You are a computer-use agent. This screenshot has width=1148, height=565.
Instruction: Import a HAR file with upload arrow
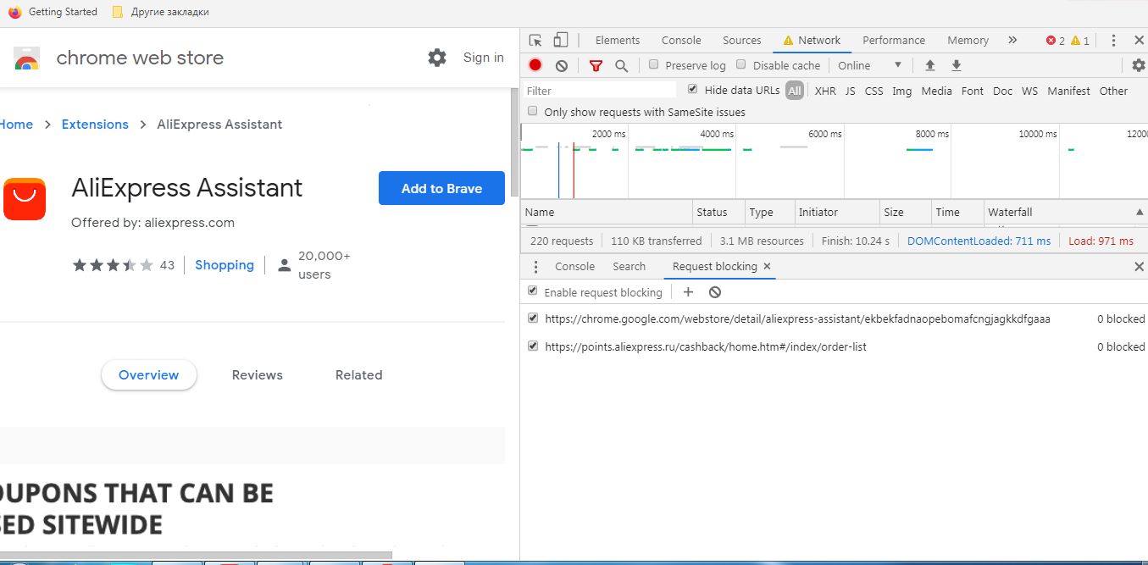coord(929,65)
